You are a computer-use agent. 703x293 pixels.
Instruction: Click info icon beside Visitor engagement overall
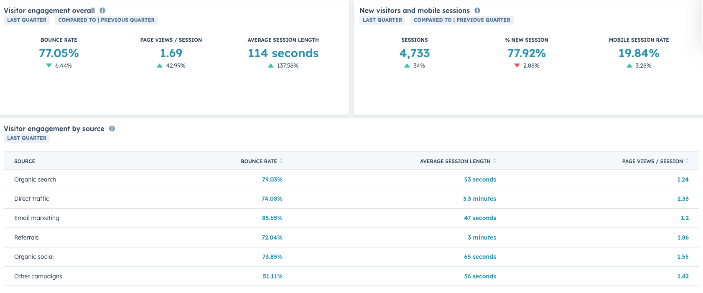point(102,10)
